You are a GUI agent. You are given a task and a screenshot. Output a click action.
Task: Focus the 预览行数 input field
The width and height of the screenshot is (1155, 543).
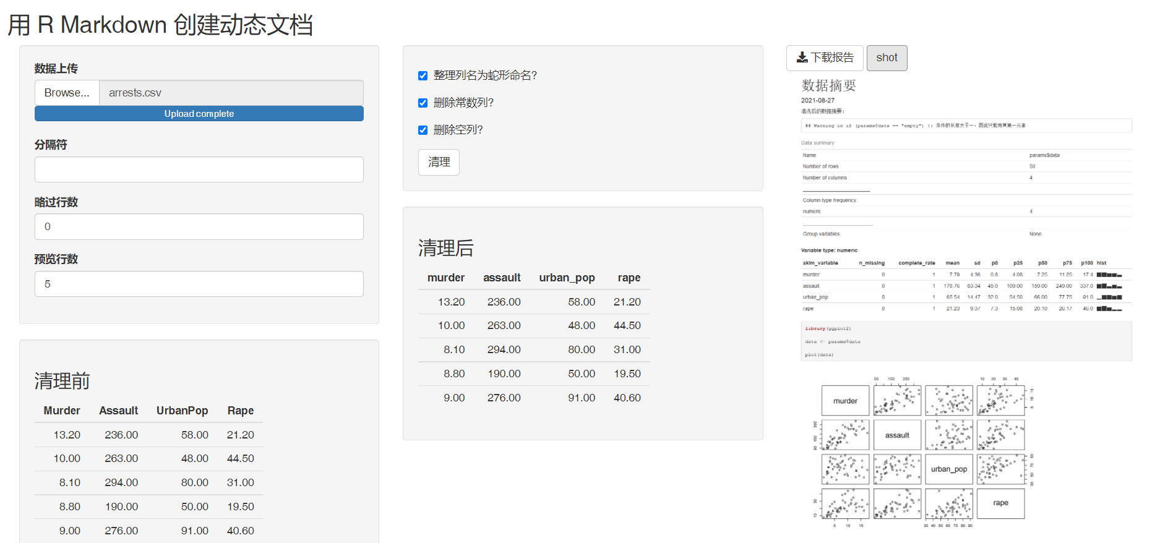[199, 284]
